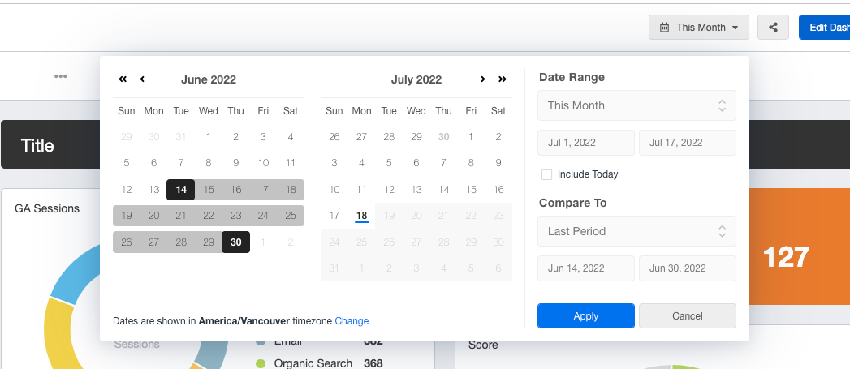This screenshot has height=369, width=850.
Task: Expand the Compare To Last Period dropdown
Action: click(636, 231)
